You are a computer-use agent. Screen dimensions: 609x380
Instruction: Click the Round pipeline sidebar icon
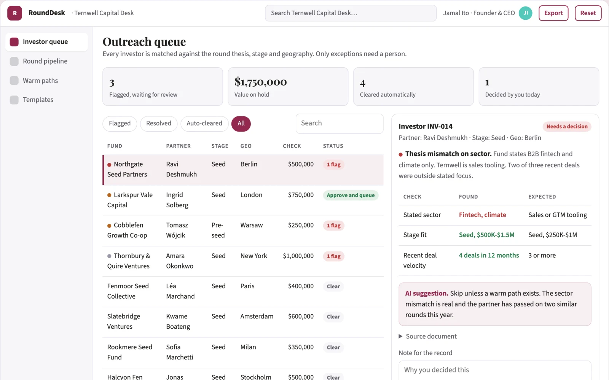coord(14,61)
